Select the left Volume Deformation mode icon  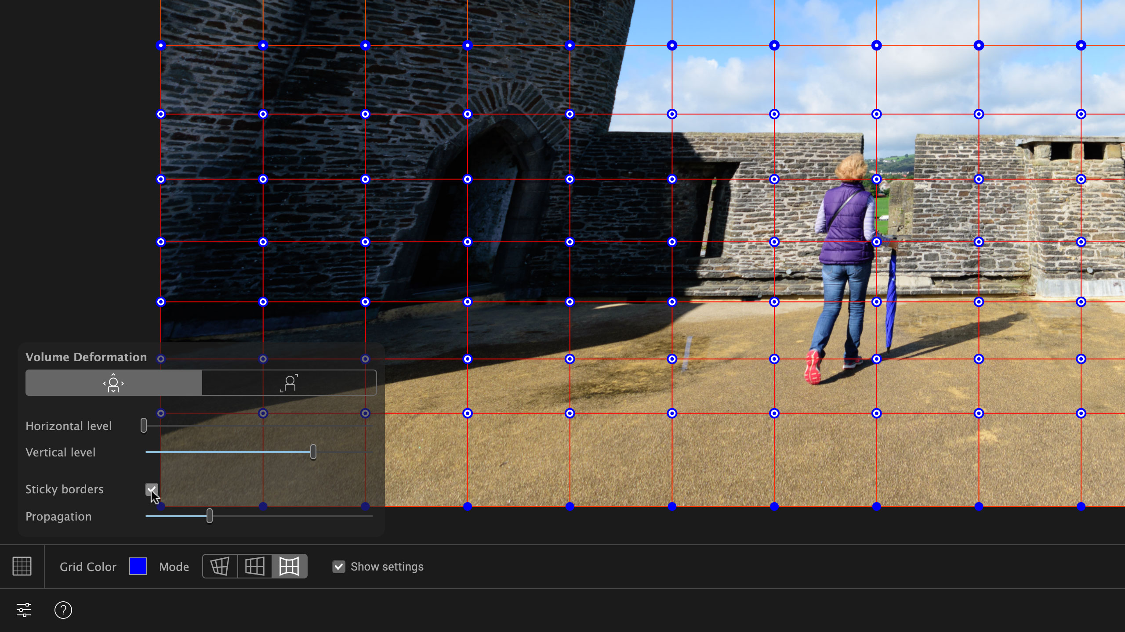[113, 383]
